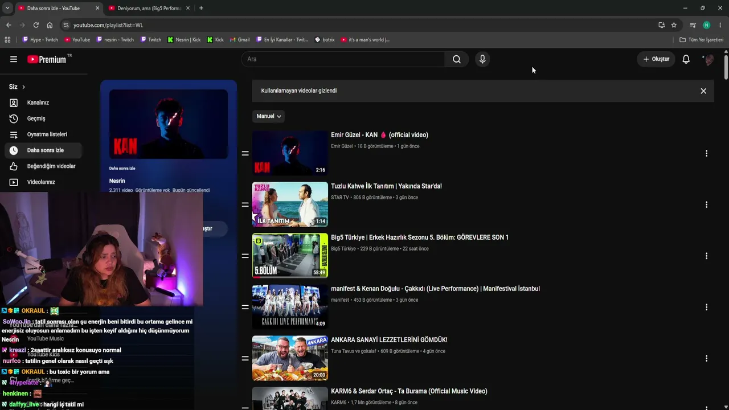This screenshot has height=410, width=729.
Task: Open 'Beğendiğim videolar' in the sidebar
Action: click(x=43, y=166)
